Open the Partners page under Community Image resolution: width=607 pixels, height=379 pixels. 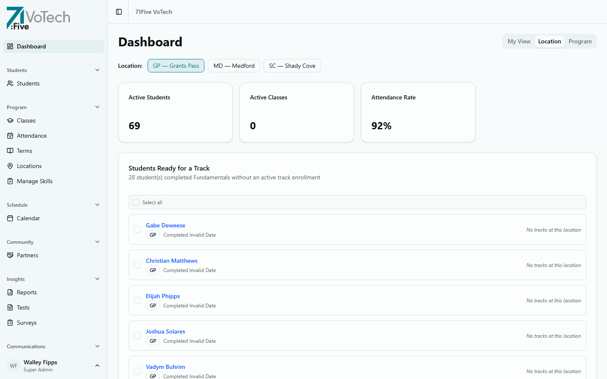27,255
